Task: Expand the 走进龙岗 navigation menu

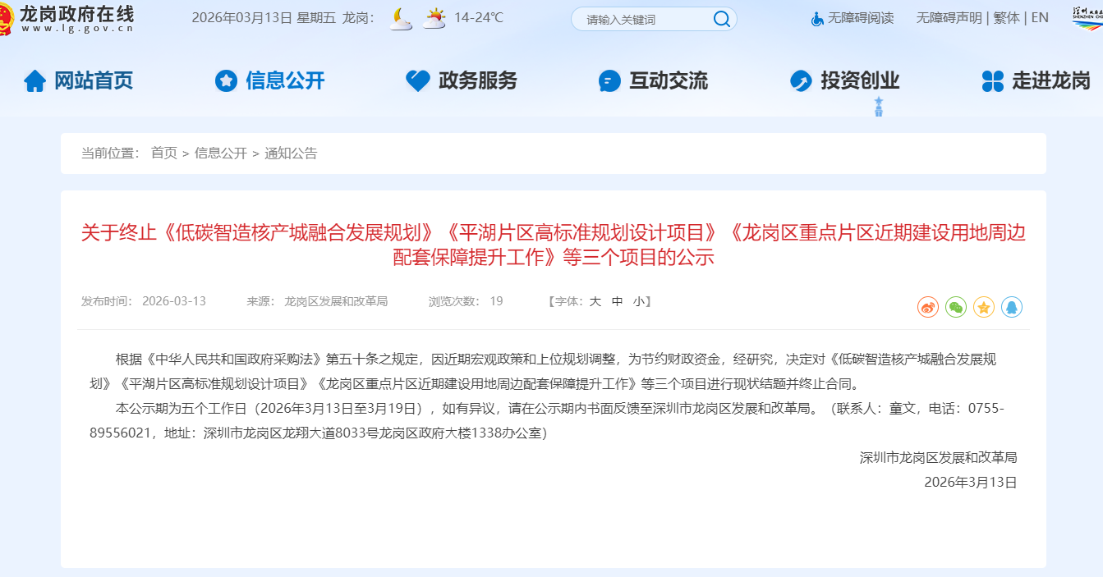Action: [x=1036, y=80]
